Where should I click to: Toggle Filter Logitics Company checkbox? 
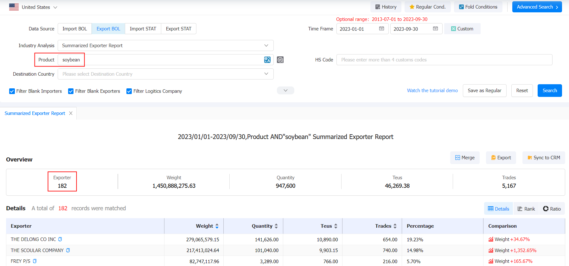pos(129,91)
